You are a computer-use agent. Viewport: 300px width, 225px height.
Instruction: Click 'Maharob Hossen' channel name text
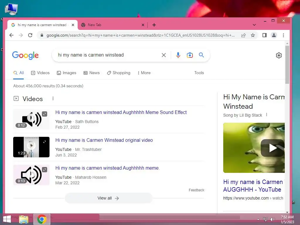91,177
